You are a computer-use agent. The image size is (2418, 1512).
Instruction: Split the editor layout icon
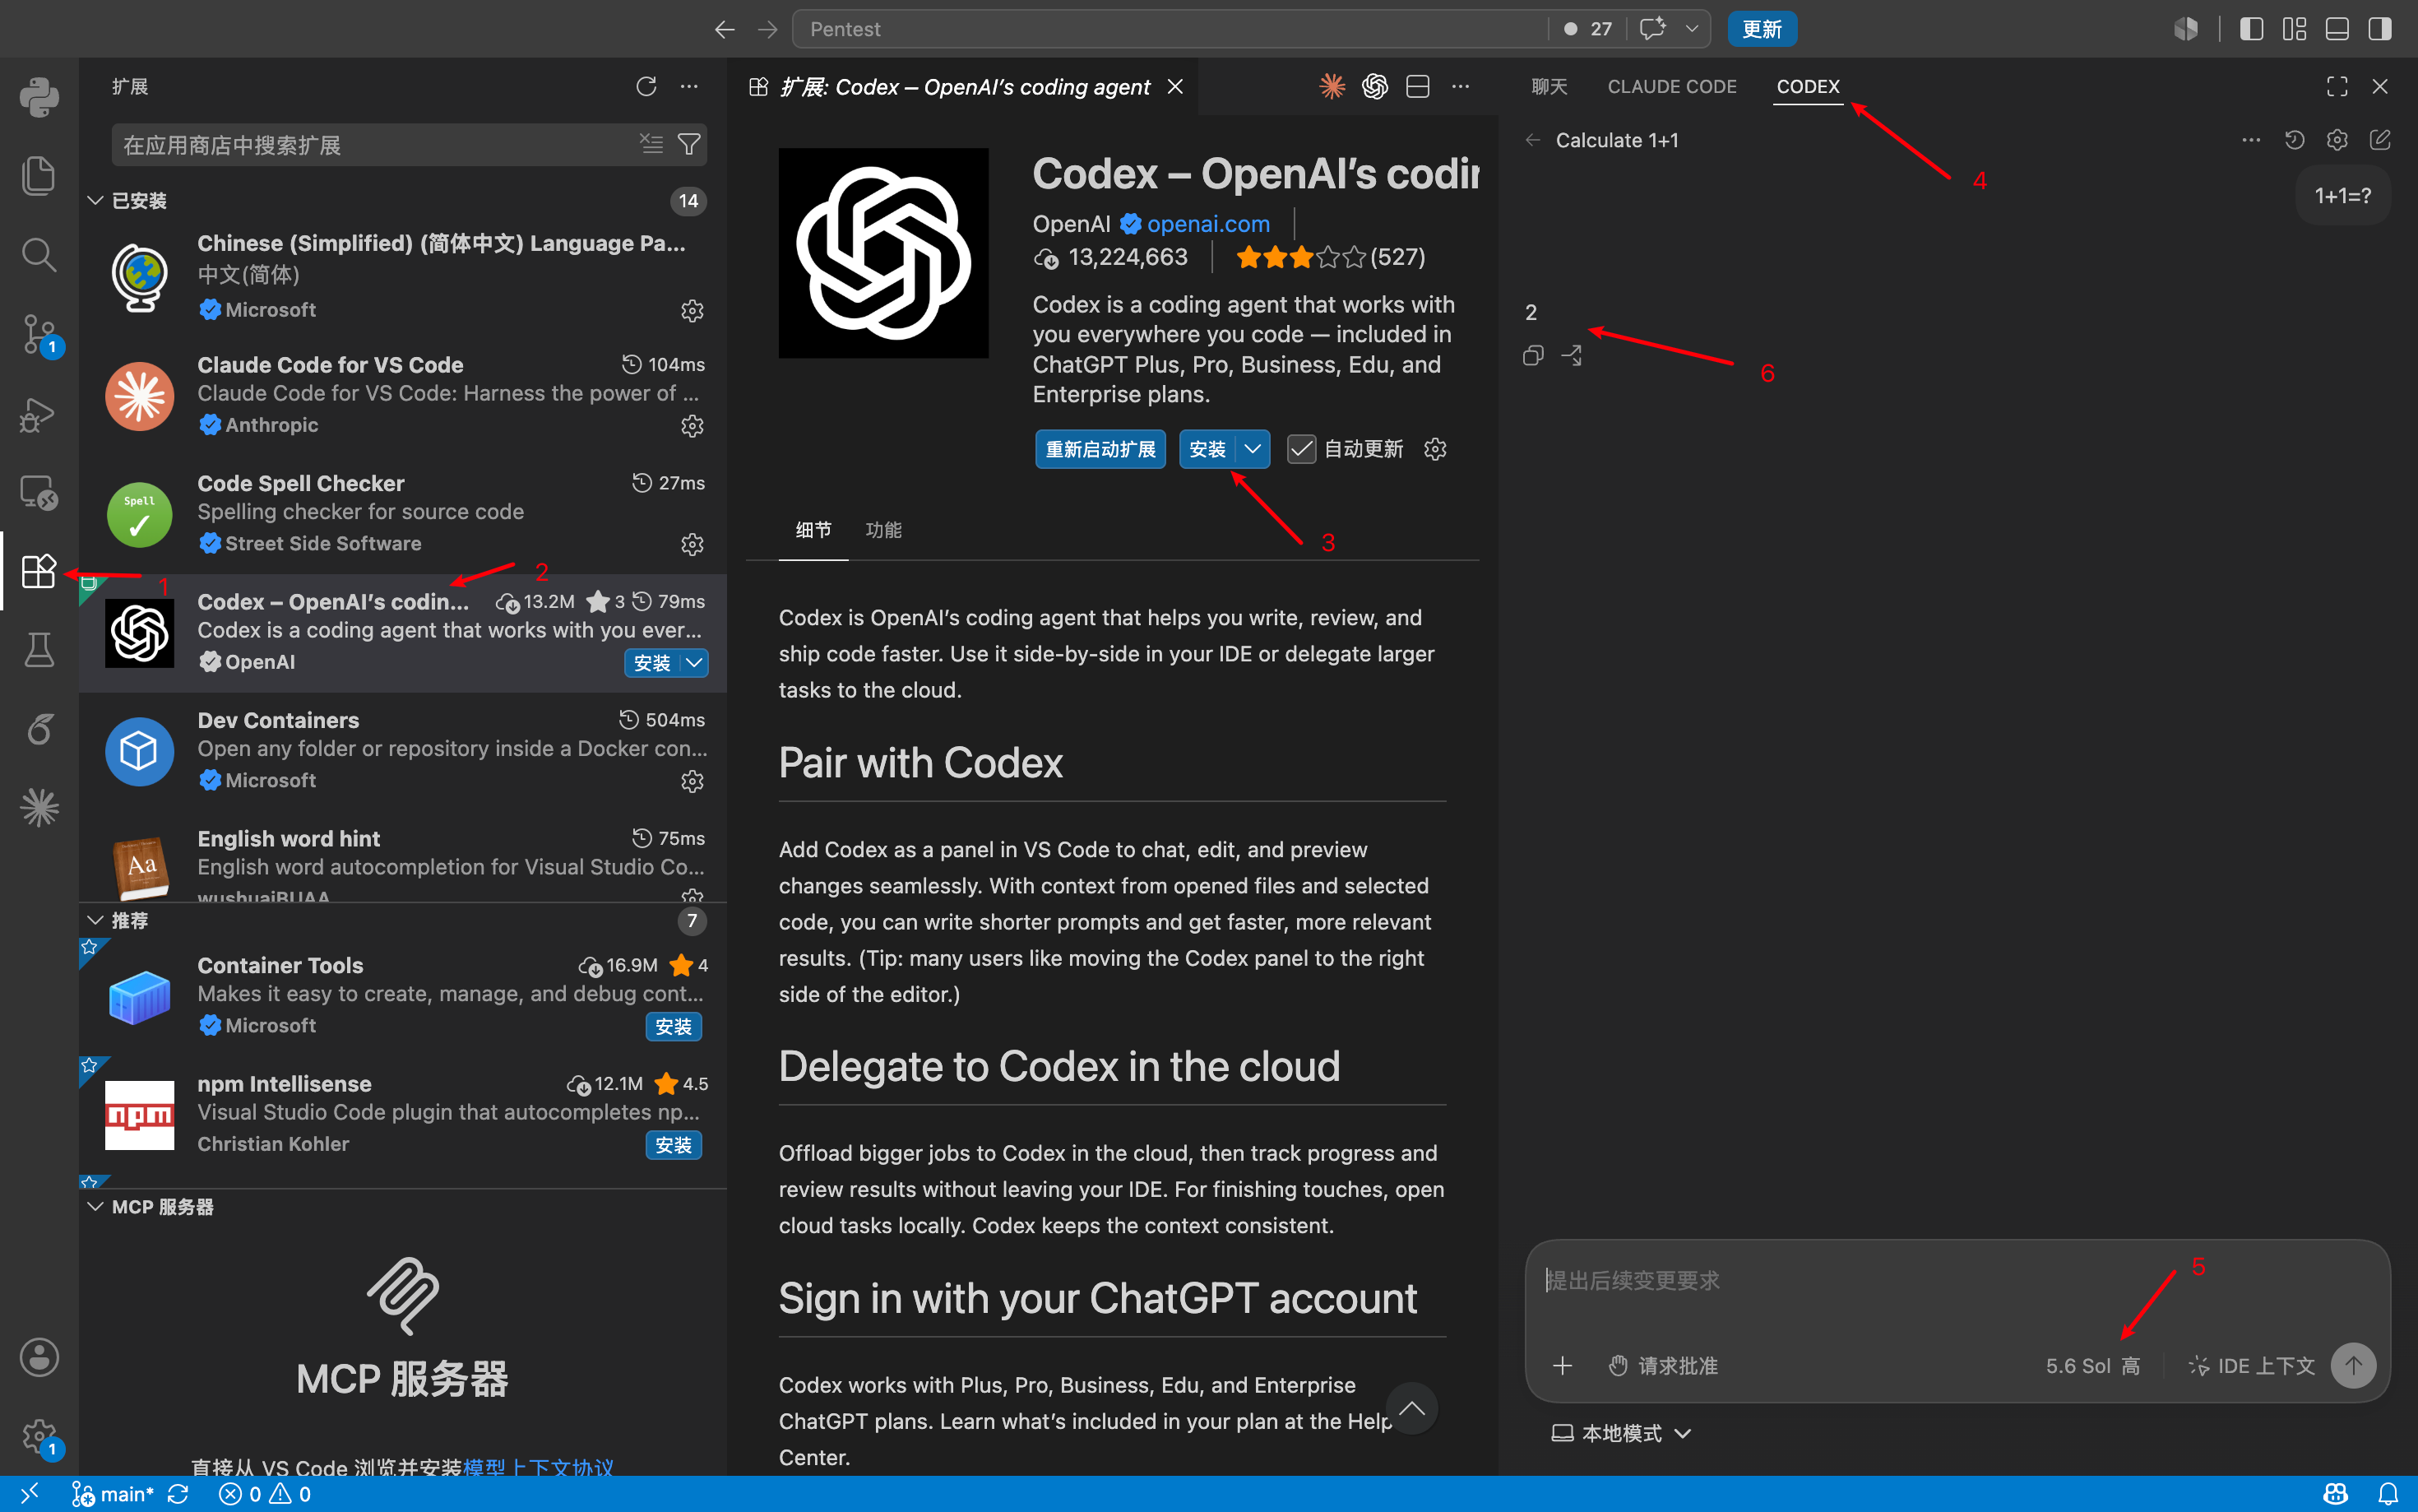(1417, 87)
